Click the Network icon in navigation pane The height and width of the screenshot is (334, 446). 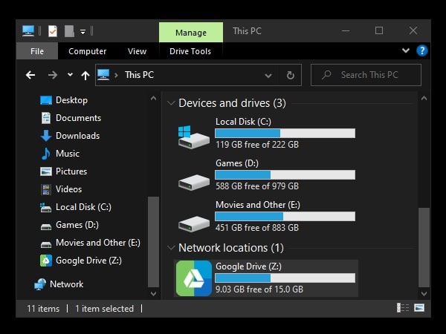pos(40,284)
